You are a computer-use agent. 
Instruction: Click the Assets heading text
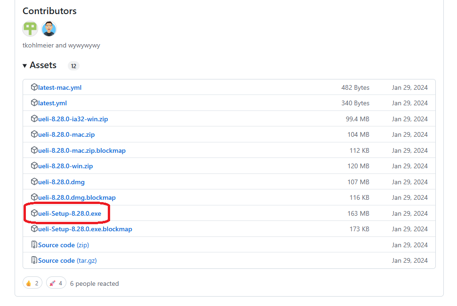coord(43,65)
